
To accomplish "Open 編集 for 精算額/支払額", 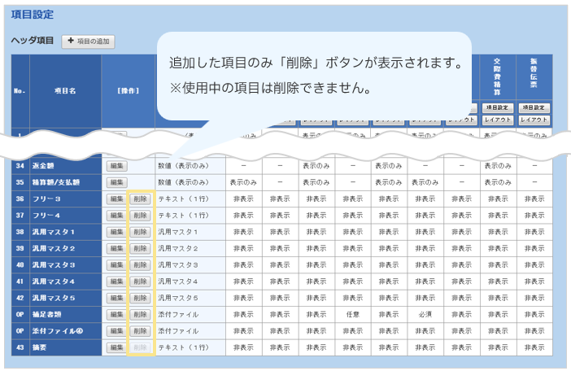I will pyautogui.click(x=117, y=182).
